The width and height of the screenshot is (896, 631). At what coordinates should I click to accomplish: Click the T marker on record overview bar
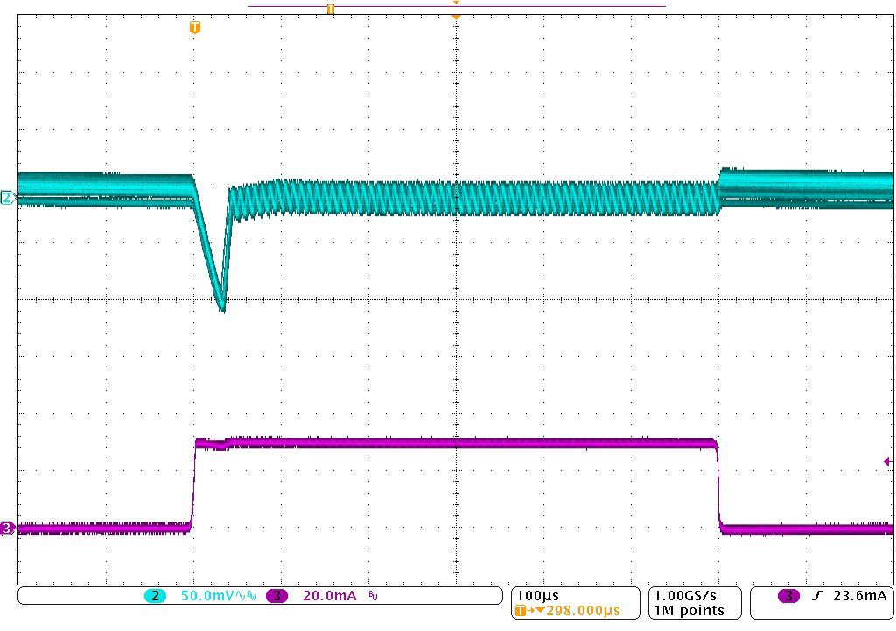tap(330, 9)
